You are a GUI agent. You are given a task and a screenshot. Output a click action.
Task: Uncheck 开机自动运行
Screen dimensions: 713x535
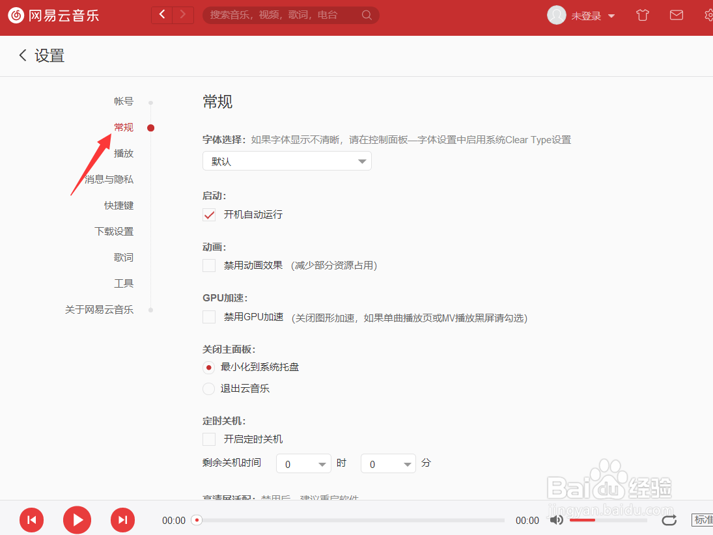coord(208,214)
